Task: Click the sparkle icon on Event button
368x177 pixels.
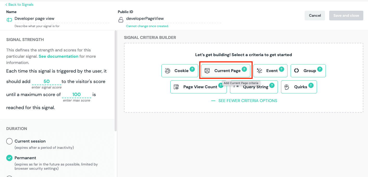Action: [259, 71]
